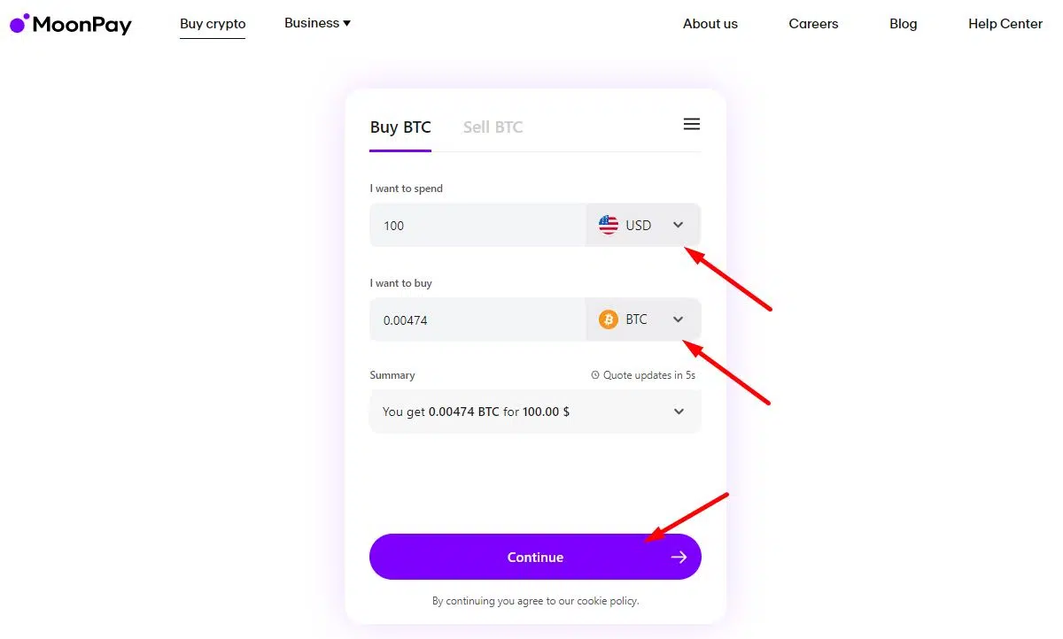Click the orange Bitcoin coin icon
This screenshot has height=639, width=1063.
(609, 319)
